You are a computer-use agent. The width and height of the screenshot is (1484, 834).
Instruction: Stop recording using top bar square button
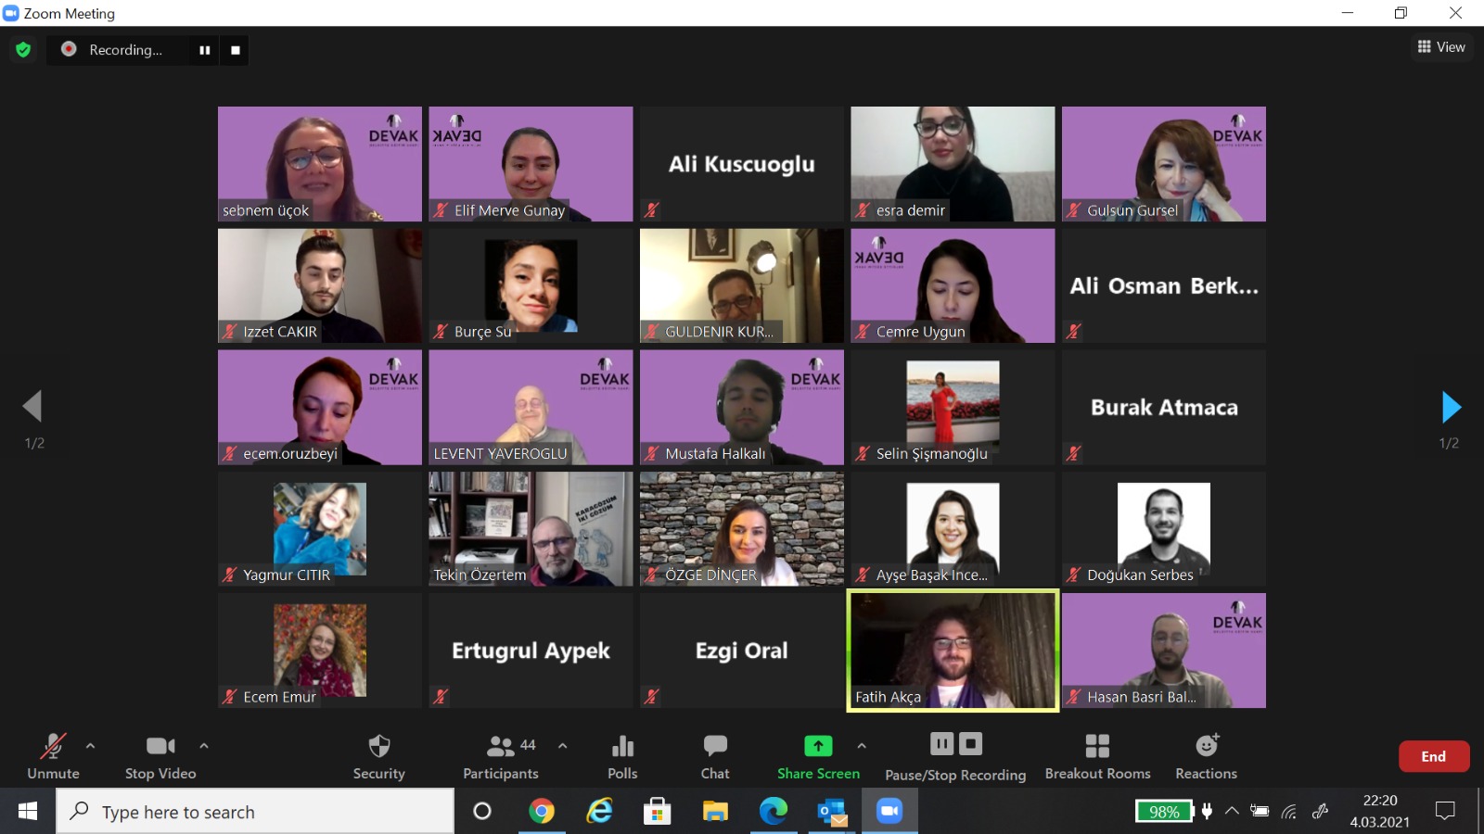point(236,50)
